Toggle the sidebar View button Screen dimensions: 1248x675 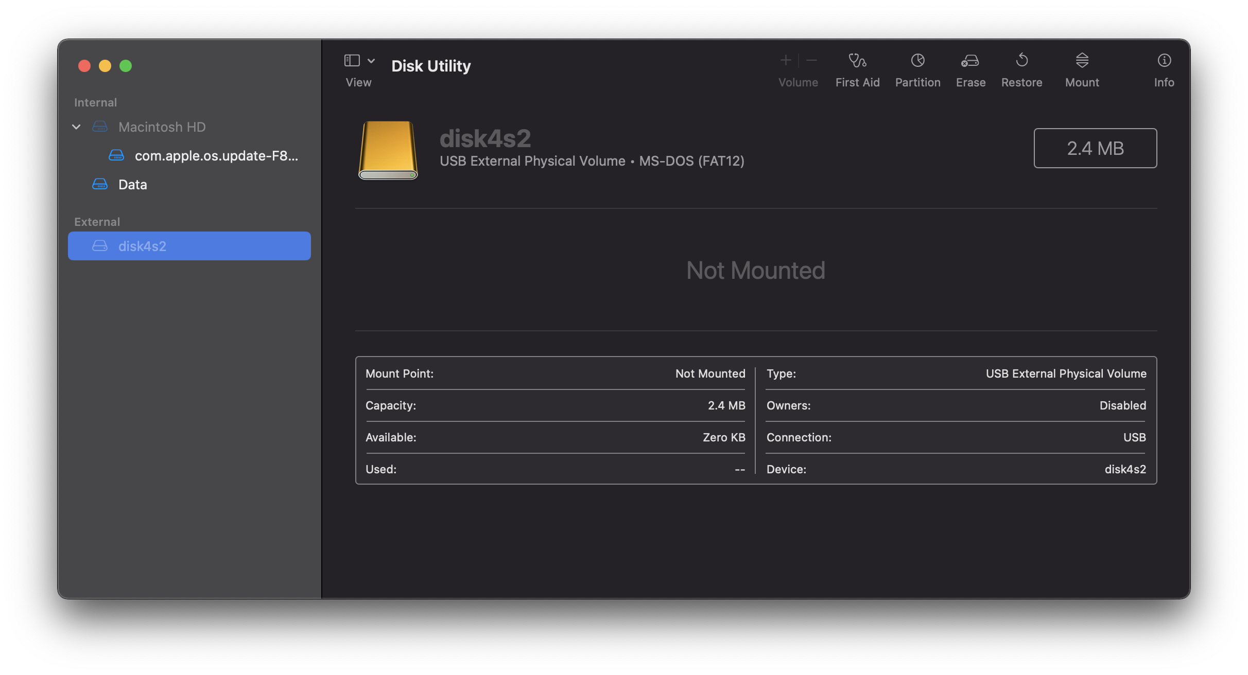pos(352,61)
